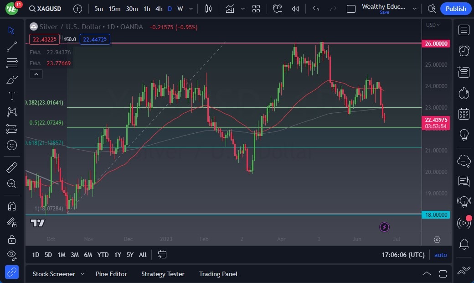Select the trend line drawing tool
Screen dimensions: 474x283
coord(12,46)
